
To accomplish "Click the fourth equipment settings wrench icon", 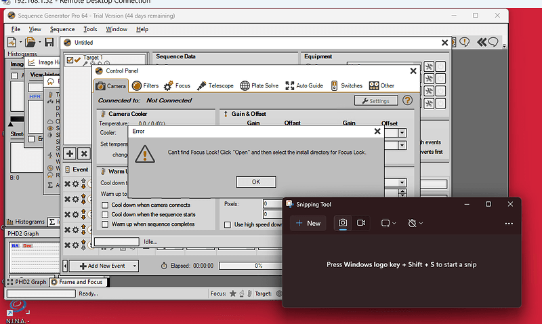I will coord(429,104).
